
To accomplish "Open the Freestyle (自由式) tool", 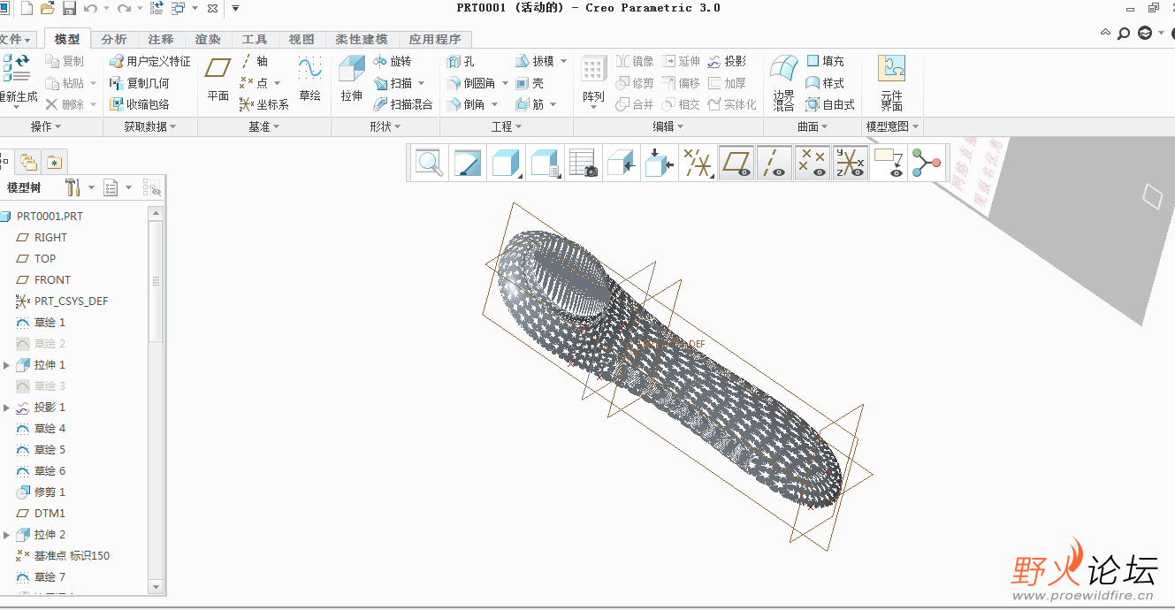I will click(830, 104).
